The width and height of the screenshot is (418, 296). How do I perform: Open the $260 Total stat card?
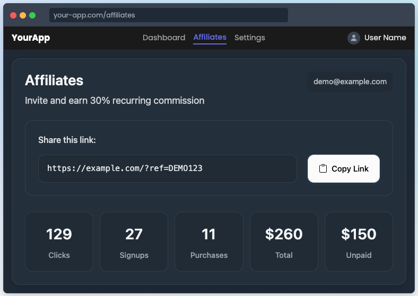coord(284,241)
